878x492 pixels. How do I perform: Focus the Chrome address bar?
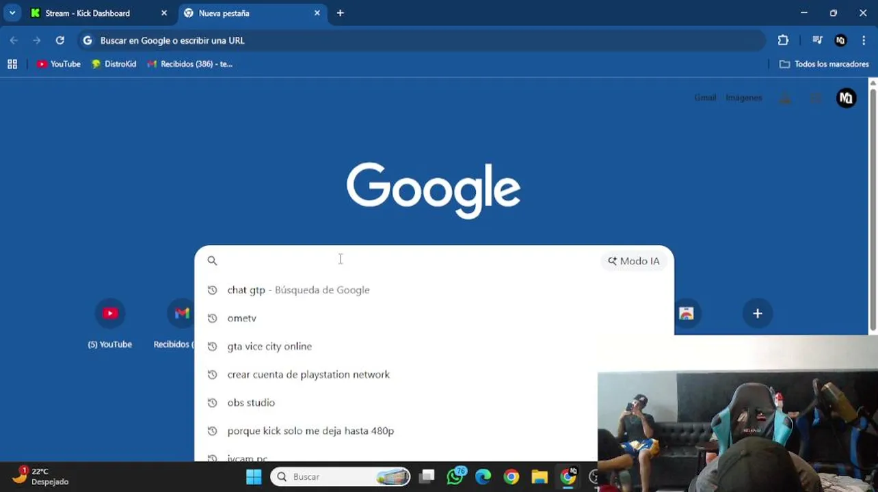421,40
